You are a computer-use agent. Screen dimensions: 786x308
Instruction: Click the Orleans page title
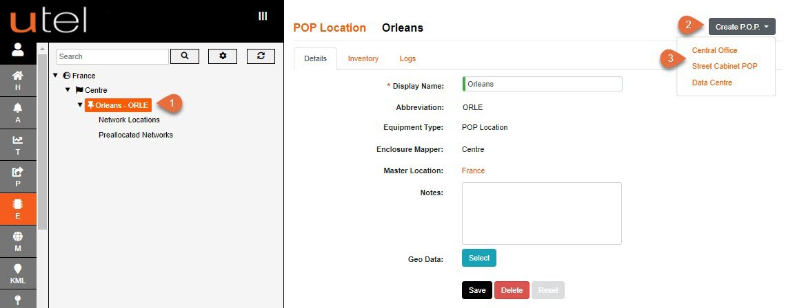tap(403, 27)
